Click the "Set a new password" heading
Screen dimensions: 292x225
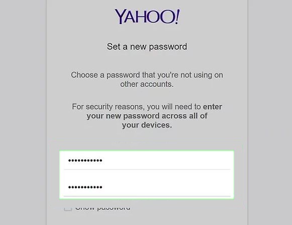tap(147, 47)
